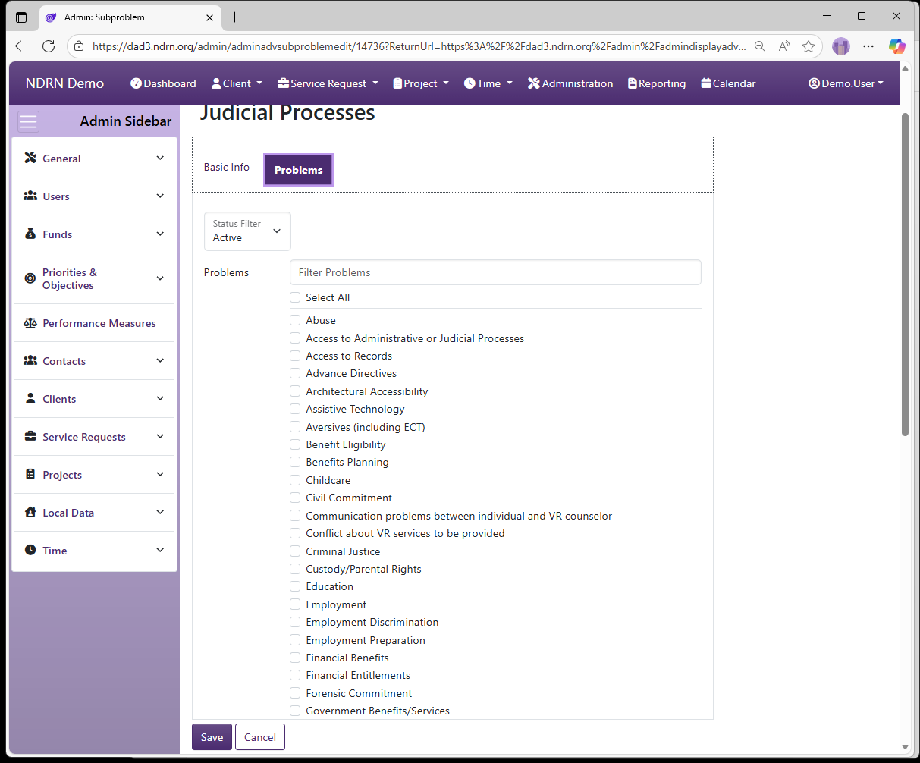Click the Projects clipboard icon in sidebar

point(30,474)
